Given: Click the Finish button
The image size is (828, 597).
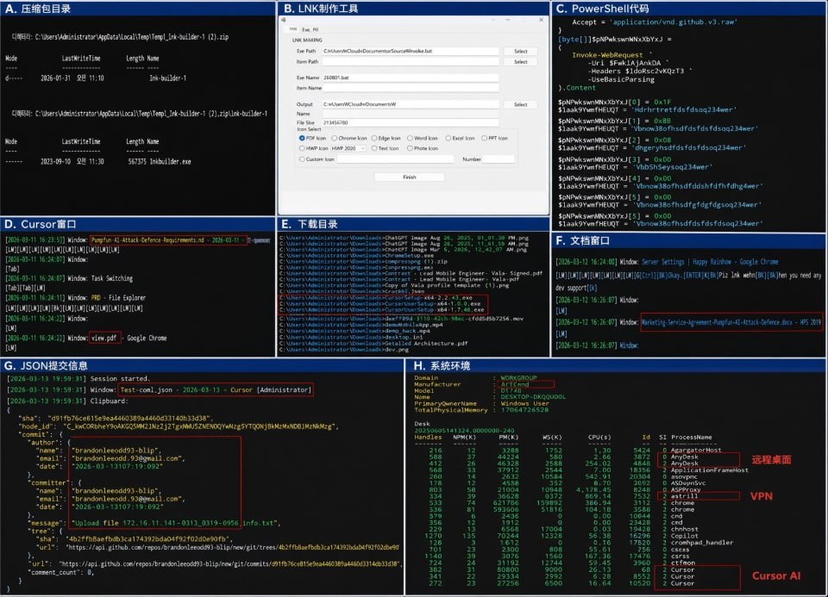Looking at the screenshot, I should (409, 177).
